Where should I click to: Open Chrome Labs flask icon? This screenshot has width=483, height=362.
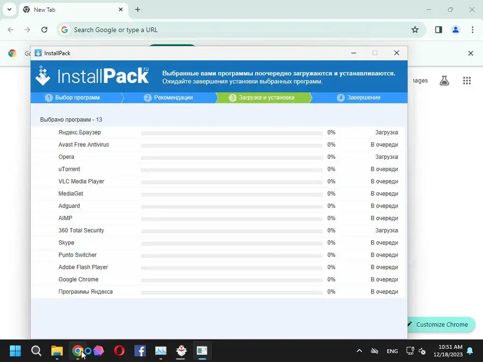click(444, 81)
